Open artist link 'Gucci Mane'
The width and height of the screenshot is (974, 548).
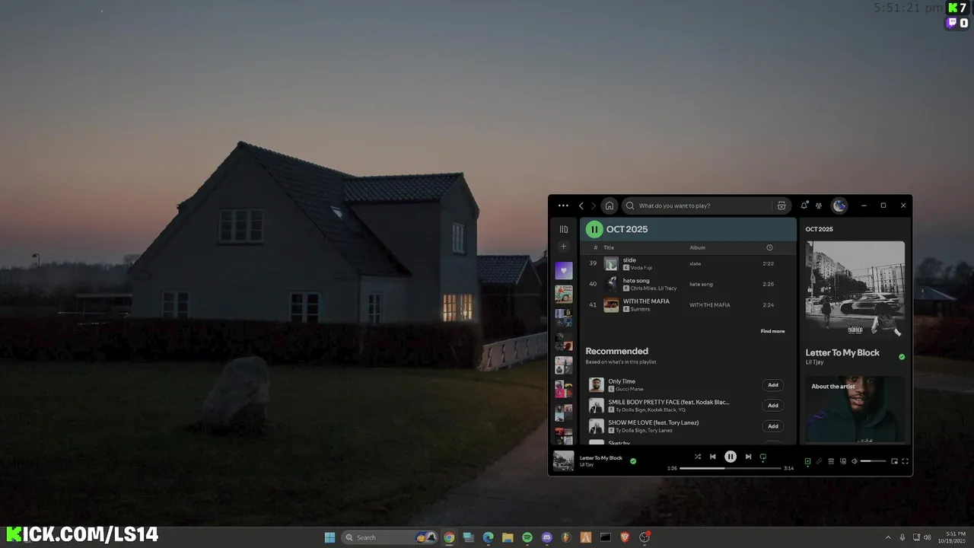click(x=629, y=389)
